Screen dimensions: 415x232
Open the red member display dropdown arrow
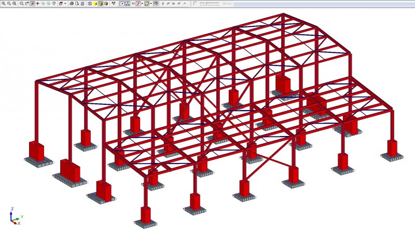[142, 4]
